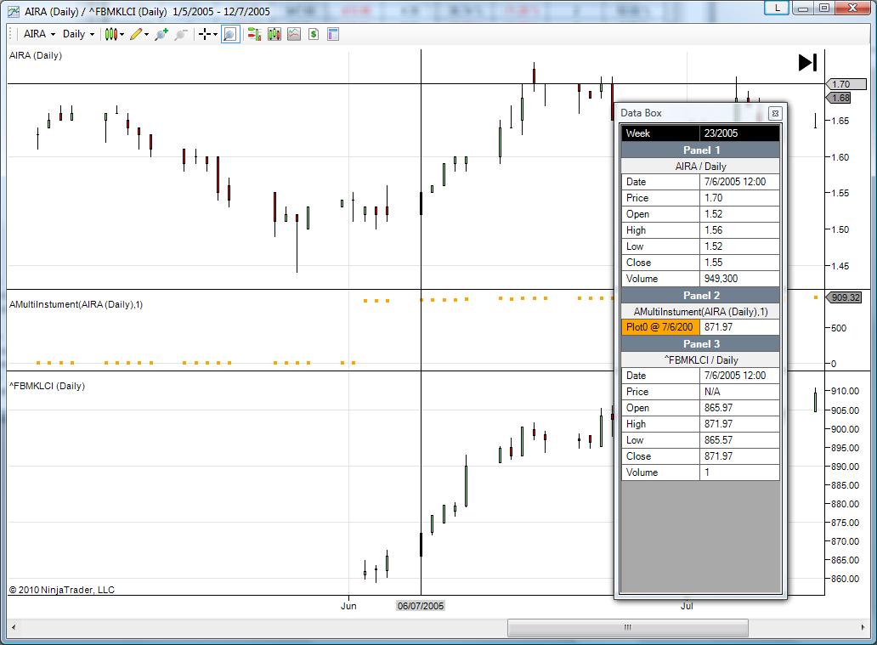Click the Close 1.55 value cell
Viewport: 877px width, 645px height.
coord(739,263)
